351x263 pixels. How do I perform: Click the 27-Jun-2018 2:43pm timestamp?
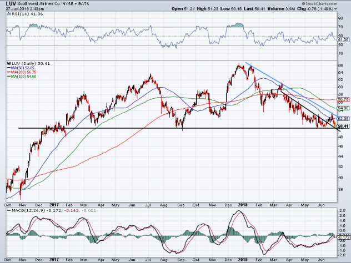25,9
